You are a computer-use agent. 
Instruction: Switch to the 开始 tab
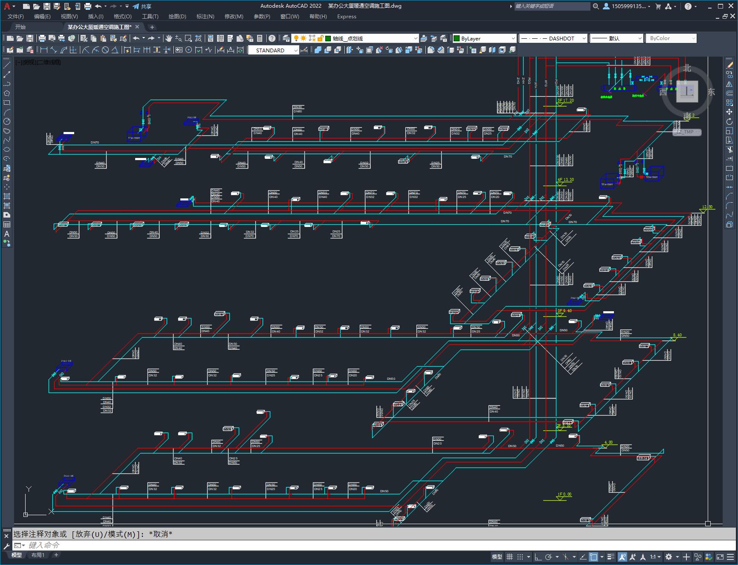click(20, 27)
